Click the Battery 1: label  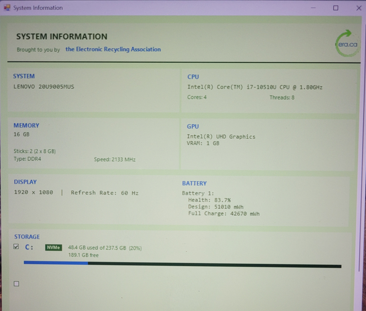[198, 193]
